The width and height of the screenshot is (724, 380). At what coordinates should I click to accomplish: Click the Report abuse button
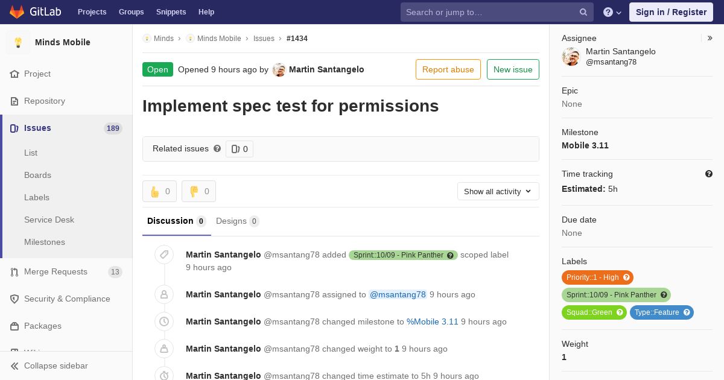click(x=448, y=69)
